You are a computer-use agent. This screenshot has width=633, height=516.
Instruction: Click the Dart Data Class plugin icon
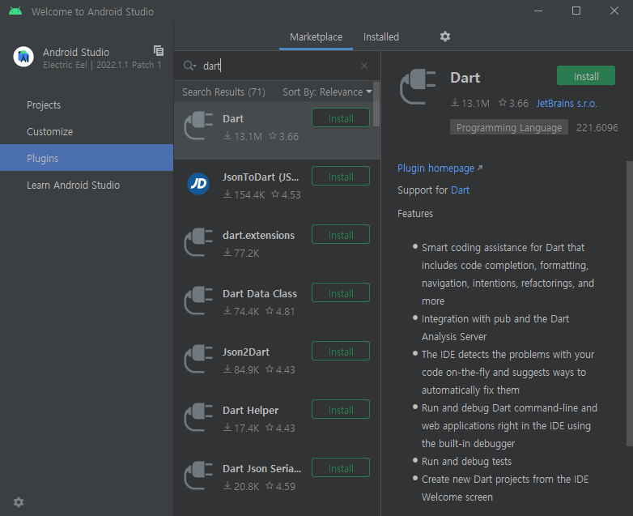(x=198, y=301)
